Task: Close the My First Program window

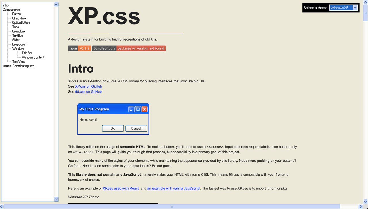Action: tap(145, 109)
